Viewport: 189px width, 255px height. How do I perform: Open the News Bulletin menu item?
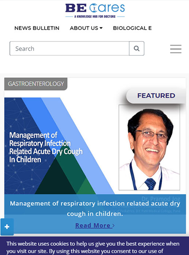[x=37, y=28]
